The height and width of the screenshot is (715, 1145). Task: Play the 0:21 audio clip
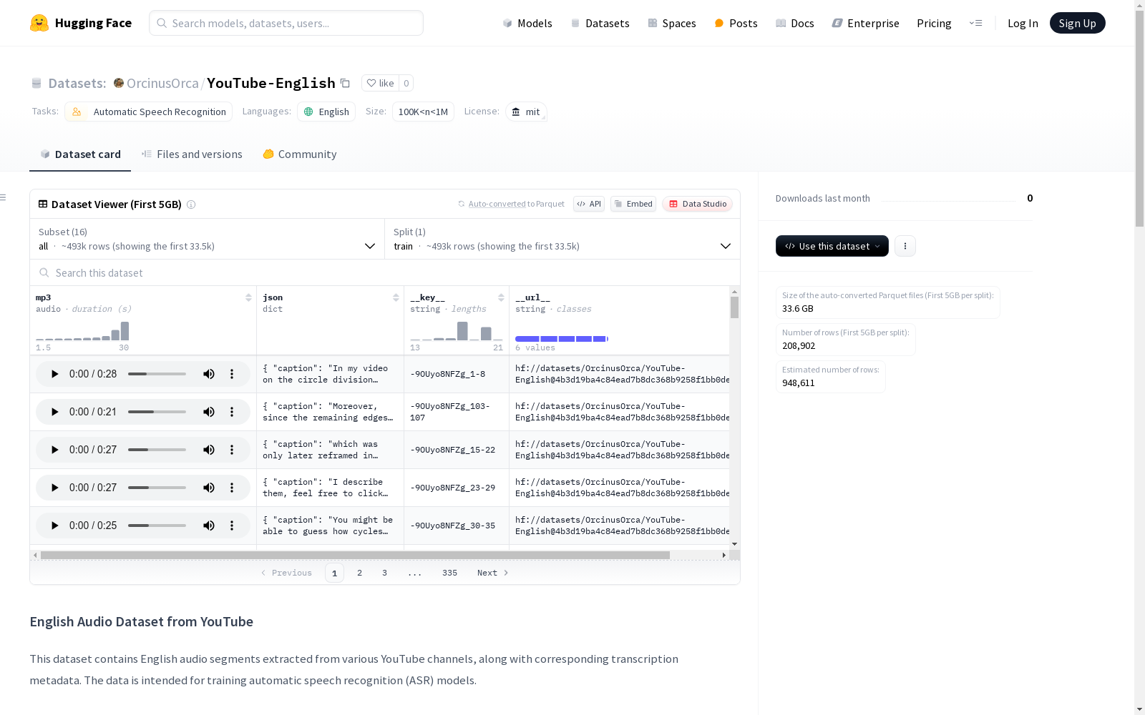(x=54, y=412)
